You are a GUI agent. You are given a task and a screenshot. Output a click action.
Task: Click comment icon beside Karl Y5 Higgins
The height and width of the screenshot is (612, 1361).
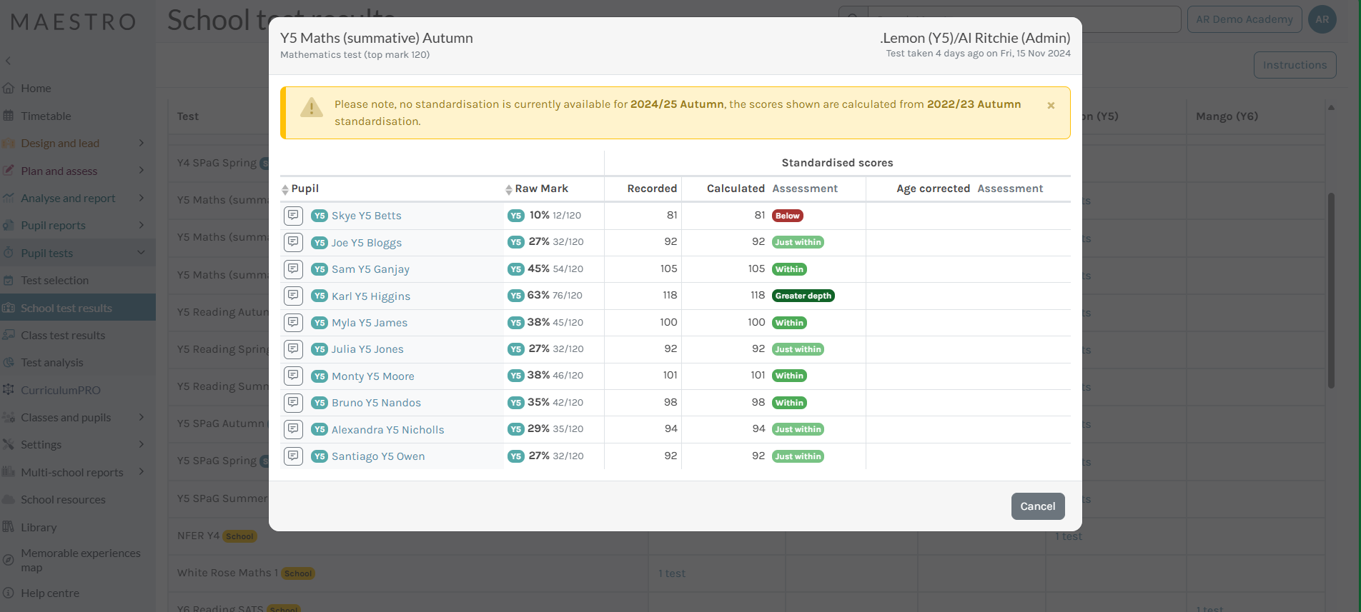point(293,296)
